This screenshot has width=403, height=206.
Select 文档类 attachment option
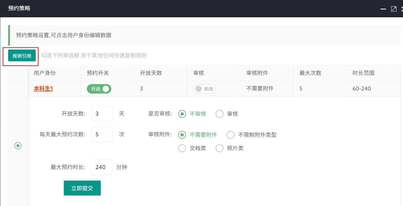(x=192, y=148)
